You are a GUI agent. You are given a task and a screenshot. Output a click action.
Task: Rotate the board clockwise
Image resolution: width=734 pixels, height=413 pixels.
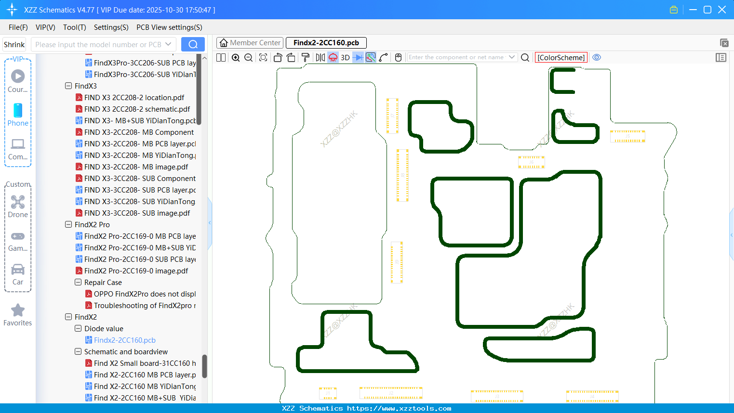(291, 57)
